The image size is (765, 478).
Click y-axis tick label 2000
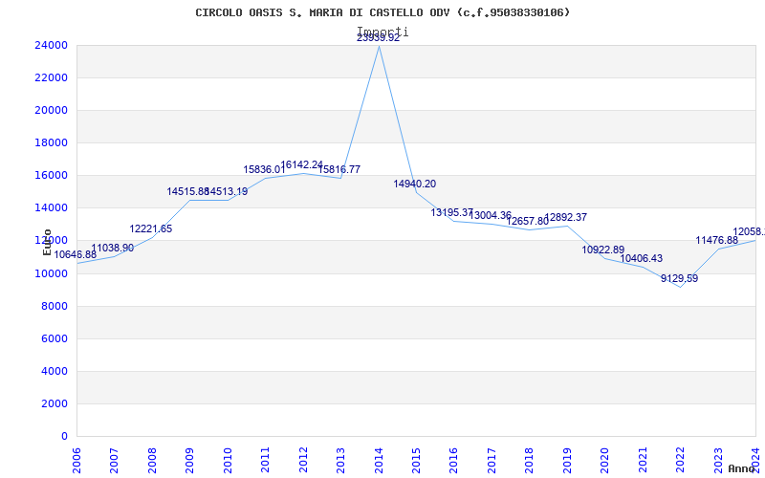(55, 403)
